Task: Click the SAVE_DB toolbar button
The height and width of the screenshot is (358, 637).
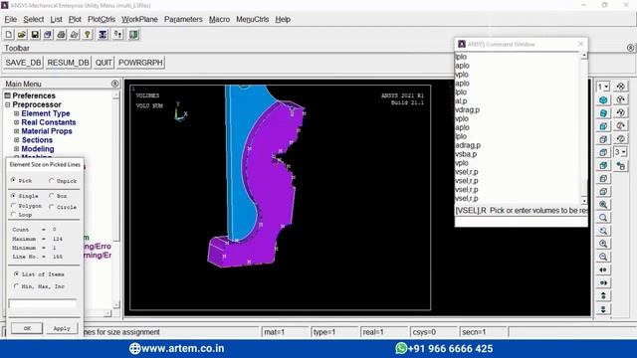Action: [x=23, y=63]
